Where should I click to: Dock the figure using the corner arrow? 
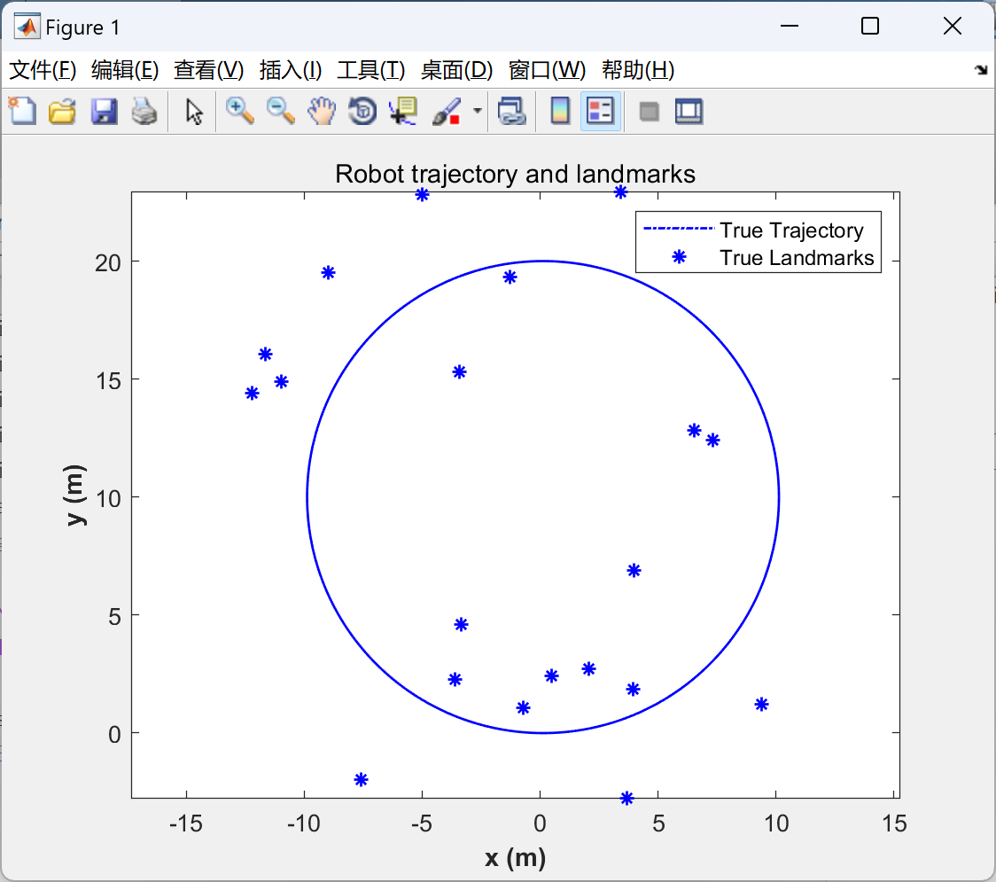point(982,70)
